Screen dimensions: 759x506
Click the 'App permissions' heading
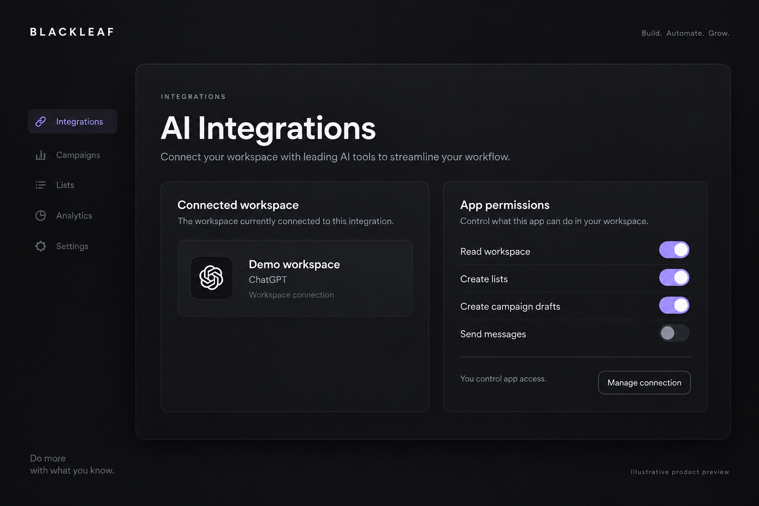tap(505, 205)
